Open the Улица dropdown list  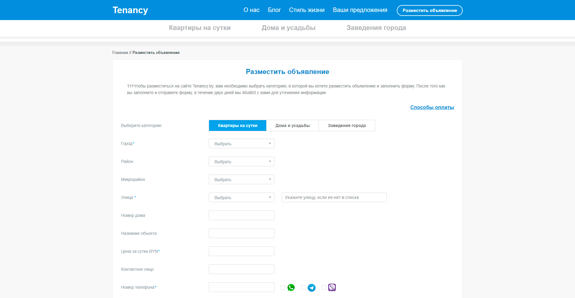click(241, 197)
